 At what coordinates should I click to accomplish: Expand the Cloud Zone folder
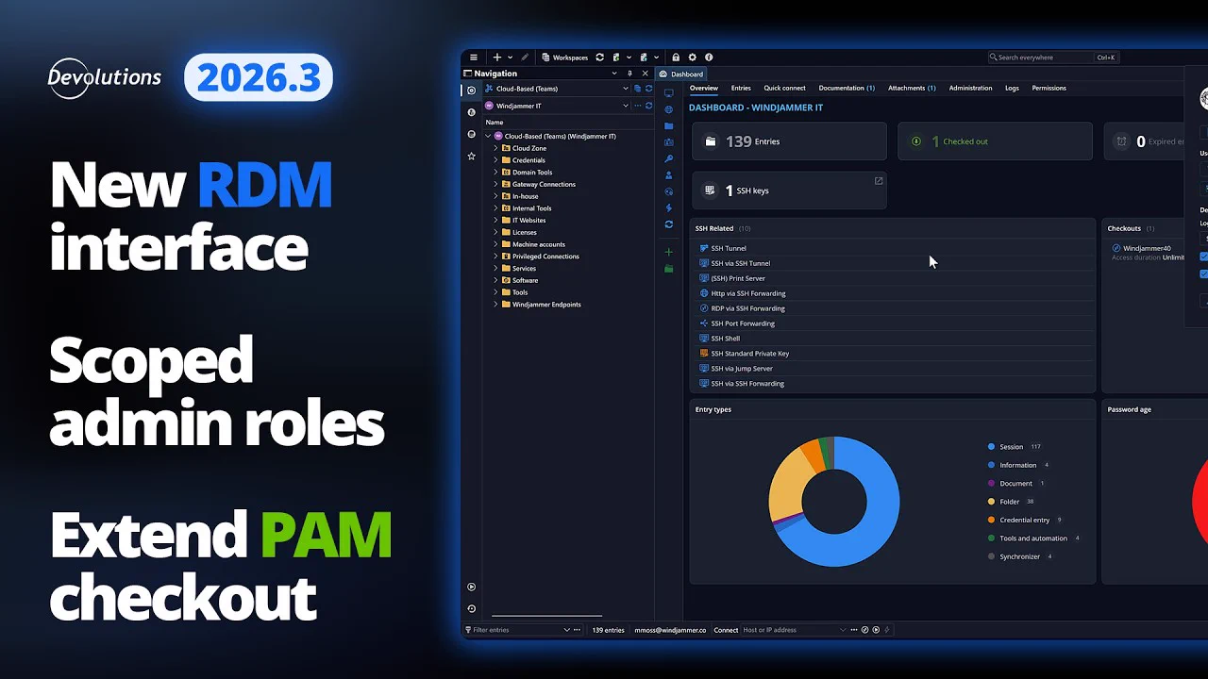click(x=495, y=148)
